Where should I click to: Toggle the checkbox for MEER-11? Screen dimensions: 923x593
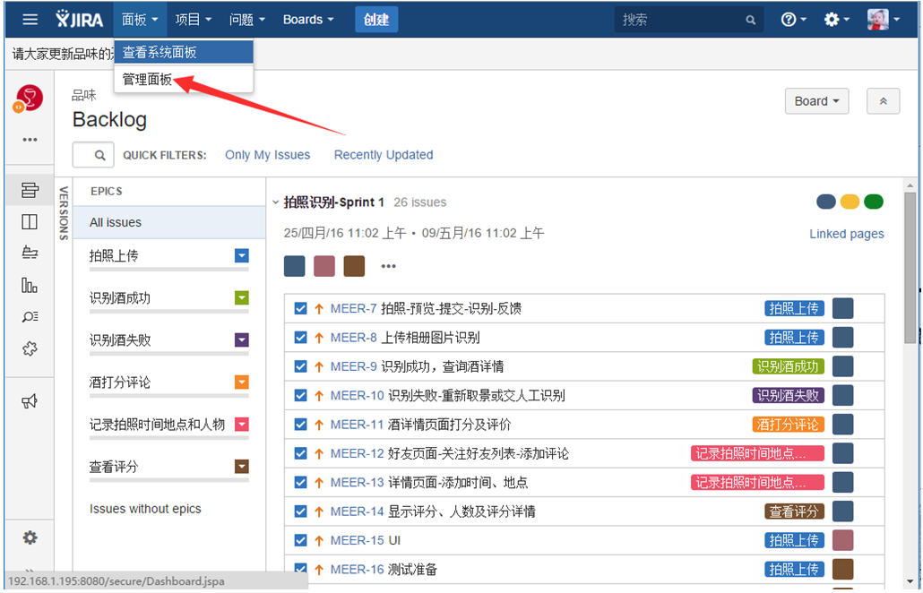point(300,425)
